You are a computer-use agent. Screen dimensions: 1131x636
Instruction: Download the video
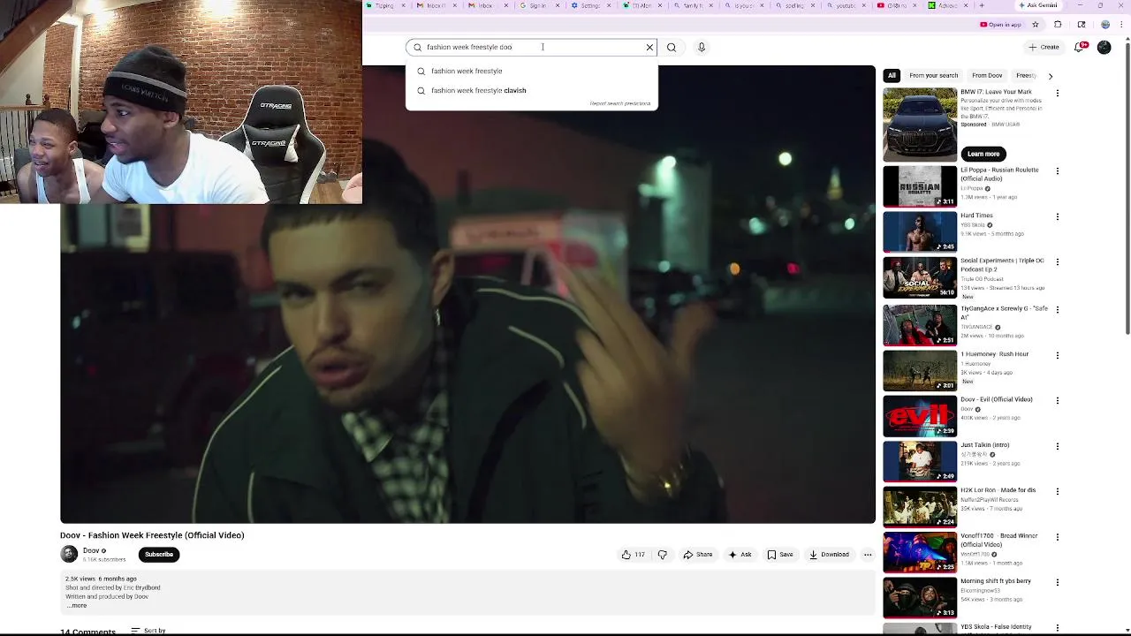tap(829, 555)
